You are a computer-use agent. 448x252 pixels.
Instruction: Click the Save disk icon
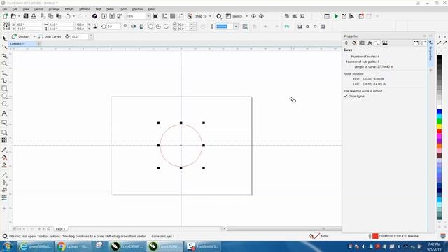point(26,16)
